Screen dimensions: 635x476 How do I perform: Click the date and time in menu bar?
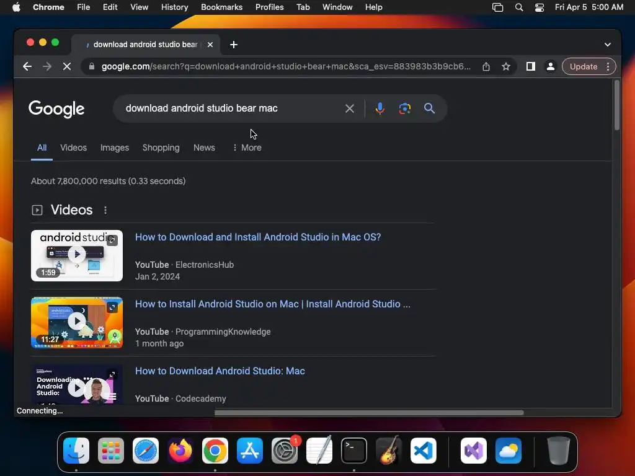pyautogui.click(x=589, y=7)
